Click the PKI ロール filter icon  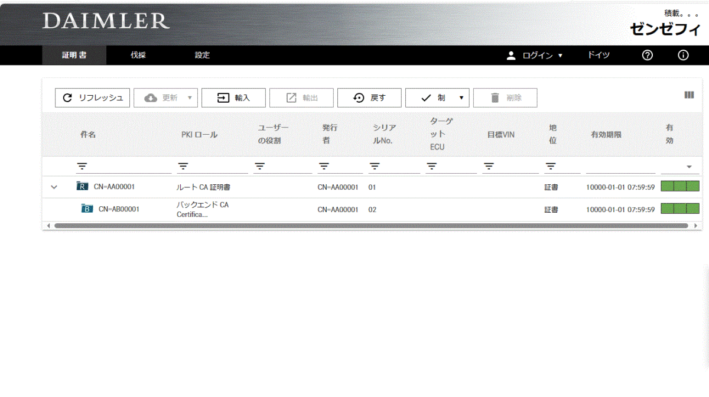[x=183, y=167]
